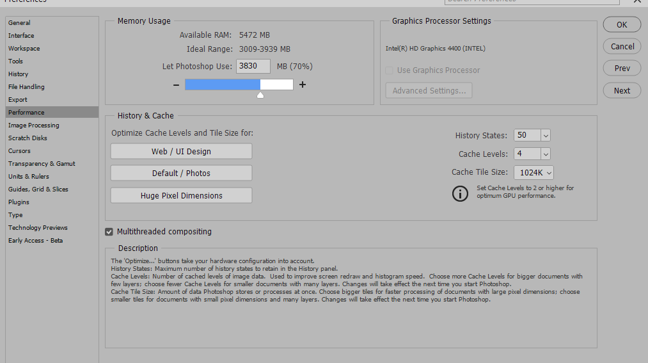Click the History States value field 50

pos(527,135)
